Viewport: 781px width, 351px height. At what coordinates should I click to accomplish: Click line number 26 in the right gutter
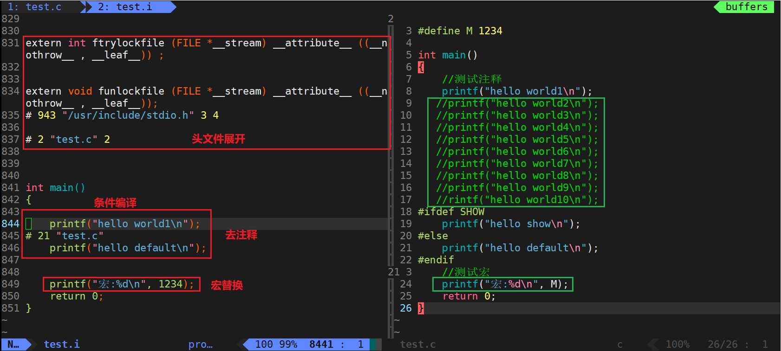click(x=406, y=308)
